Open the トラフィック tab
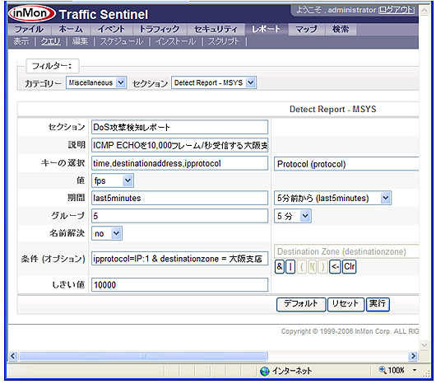 tap(160, 29)
